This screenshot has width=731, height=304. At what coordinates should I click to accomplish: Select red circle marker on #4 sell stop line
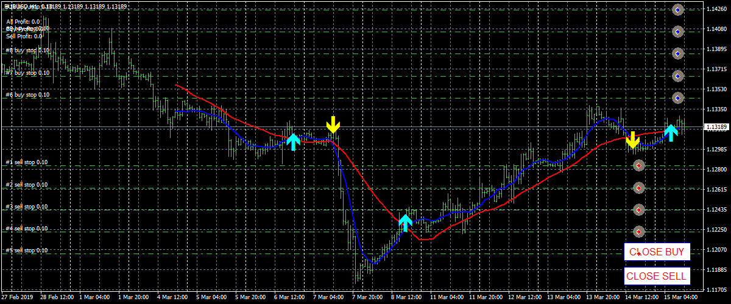[638, 232]
